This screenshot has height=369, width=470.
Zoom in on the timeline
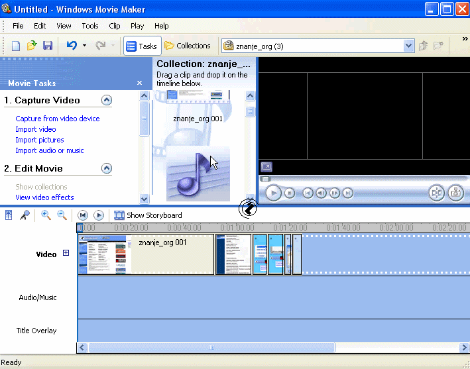coord(46,215)
